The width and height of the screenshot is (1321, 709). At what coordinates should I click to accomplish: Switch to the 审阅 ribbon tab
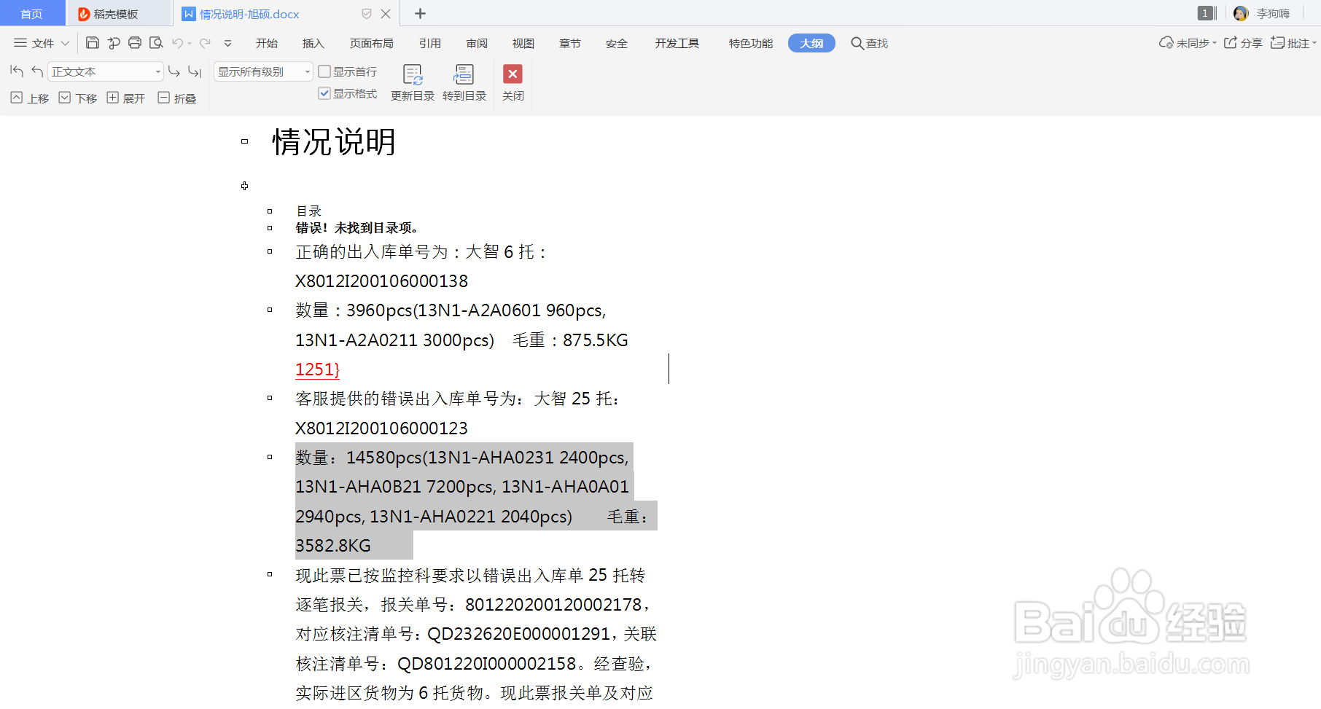tap(477, 43)
